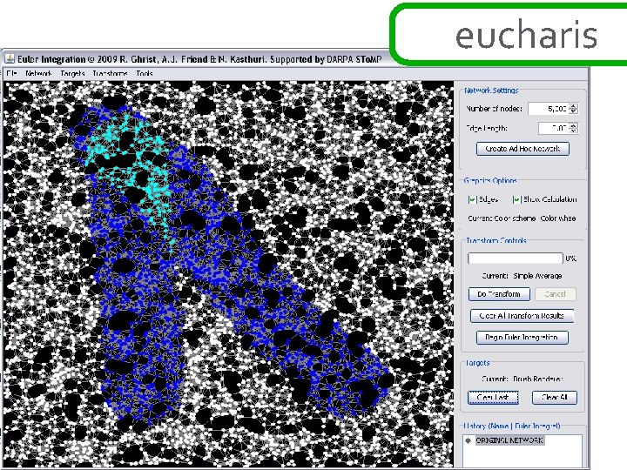The image size is (627, 470).
Task: Click Begin Euler Integration button
Action: click(x=522, y=338)
